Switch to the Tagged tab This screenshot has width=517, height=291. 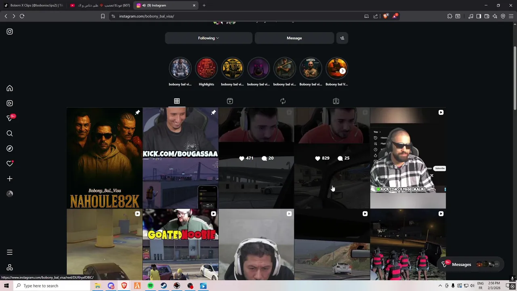pos(336,101)
